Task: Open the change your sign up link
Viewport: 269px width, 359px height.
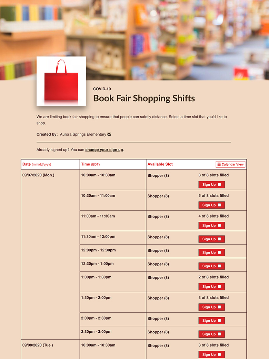Action: click(x=104, y=150)
